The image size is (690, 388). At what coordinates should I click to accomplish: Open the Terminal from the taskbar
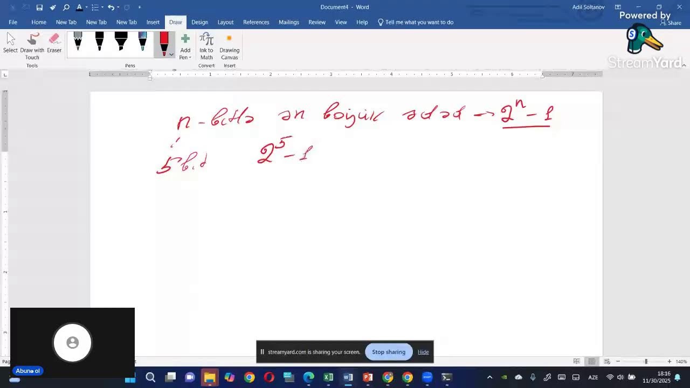446,377
